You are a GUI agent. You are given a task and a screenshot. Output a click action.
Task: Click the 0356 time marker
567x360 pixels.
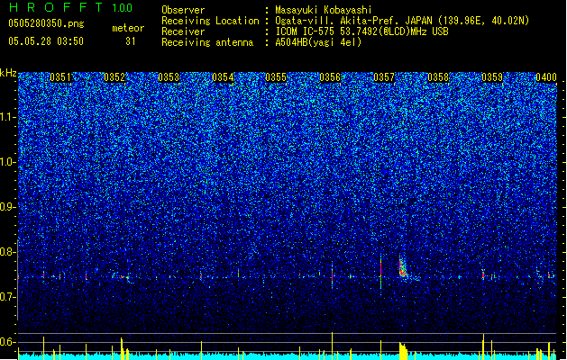[330, 77]
